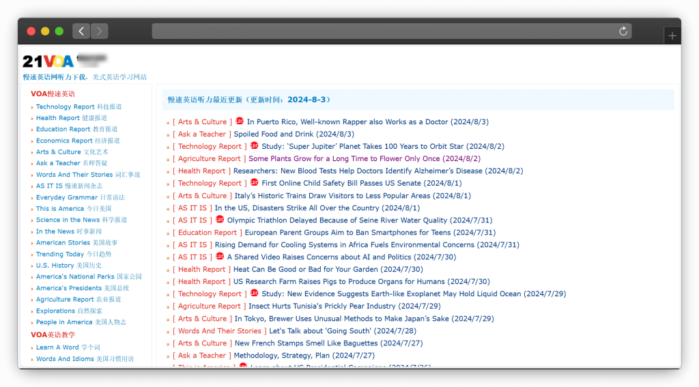This screenshot has height=387, width=699.
Task: Select Everyday Grammar sidebar category
Action: pos(67,198)
